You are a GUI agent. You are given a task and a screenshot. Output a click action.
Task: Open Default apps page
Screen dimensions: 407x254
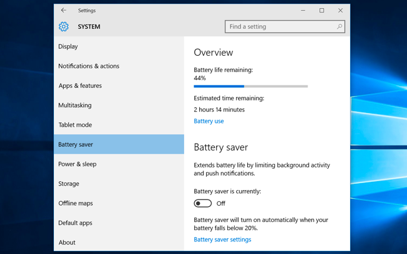tap(119, 223)
